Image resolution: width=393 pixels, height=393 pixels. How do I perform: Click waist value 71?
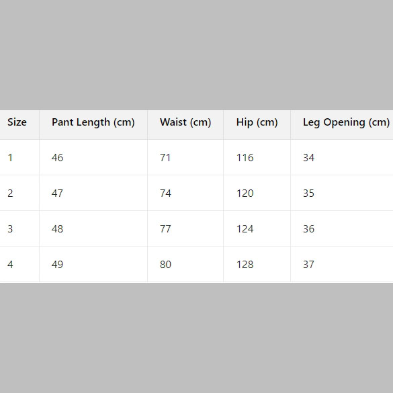[x=165, y=158]
